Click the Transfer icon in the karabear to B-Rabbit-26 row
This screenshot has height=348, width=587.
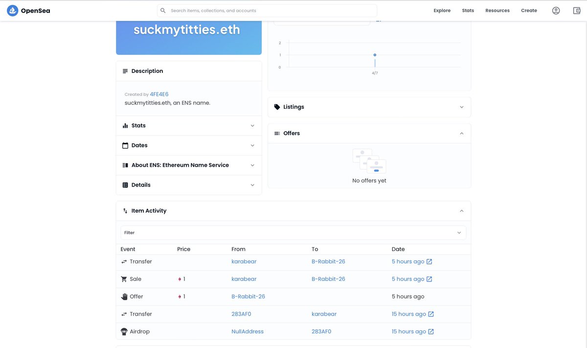(124, 262)
